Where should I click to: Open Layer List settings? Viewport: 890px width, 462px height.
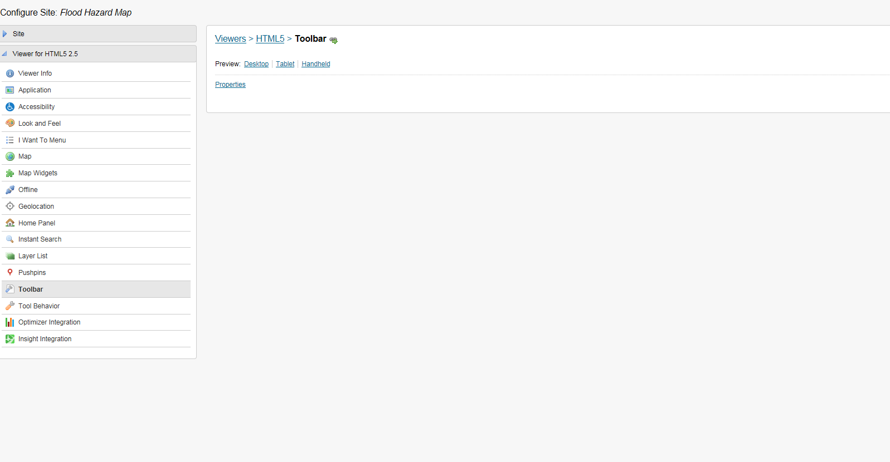tap(96, 256)
